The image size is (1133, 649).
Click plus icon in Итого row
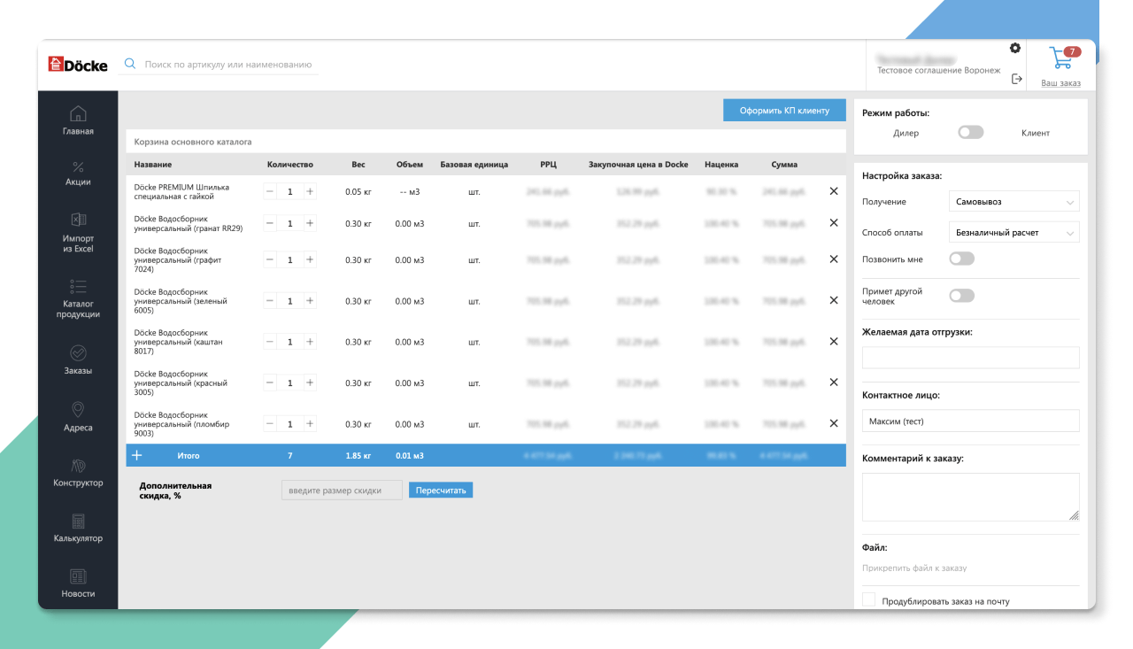(x=137, y=455)
